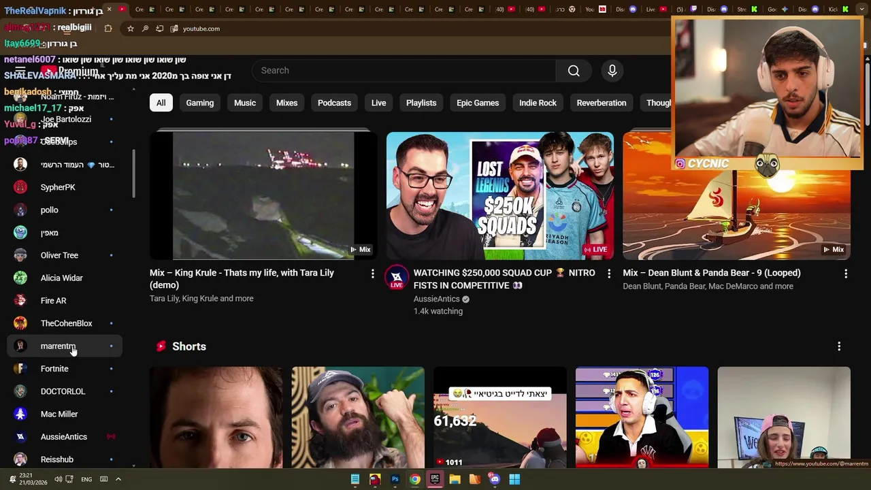Open Oliver Tree avatar in sidebar
Viewport: 871px width, 490px height.
(x=20, y=255)
